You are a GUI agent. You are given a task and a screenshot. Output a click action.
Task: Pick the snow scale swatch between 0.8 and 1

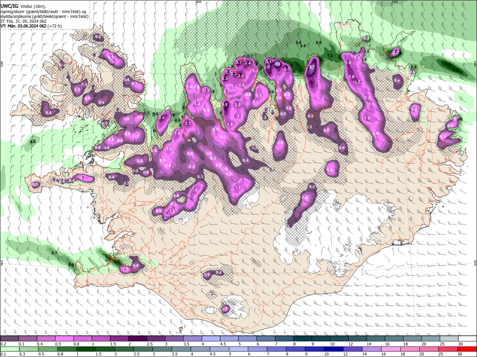82,339
